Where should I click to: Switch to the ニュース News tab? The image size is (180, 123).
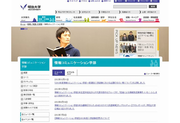point(58,73)
